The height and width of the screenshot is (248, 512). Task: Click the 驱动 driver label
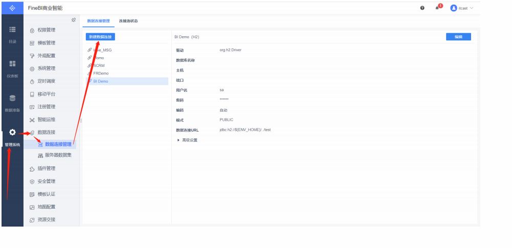pyautogui.click(x=180, y=50)
